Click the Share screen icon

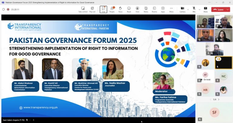[205, 9]
